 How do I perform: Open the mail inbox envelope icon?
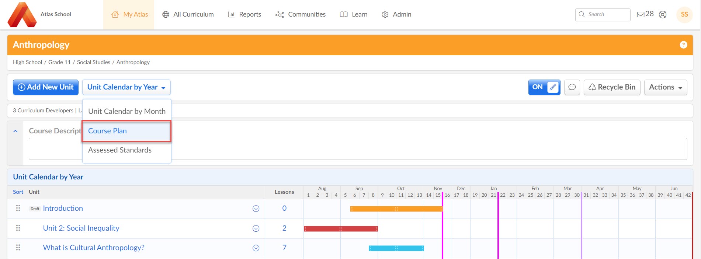point(641,14)
